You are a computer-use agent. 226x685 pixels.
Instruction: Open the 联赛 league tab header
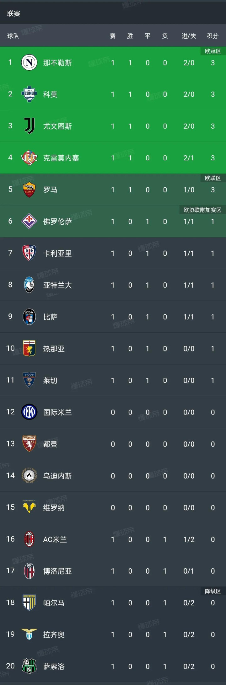pyautogui.click(x=13, y=13)
